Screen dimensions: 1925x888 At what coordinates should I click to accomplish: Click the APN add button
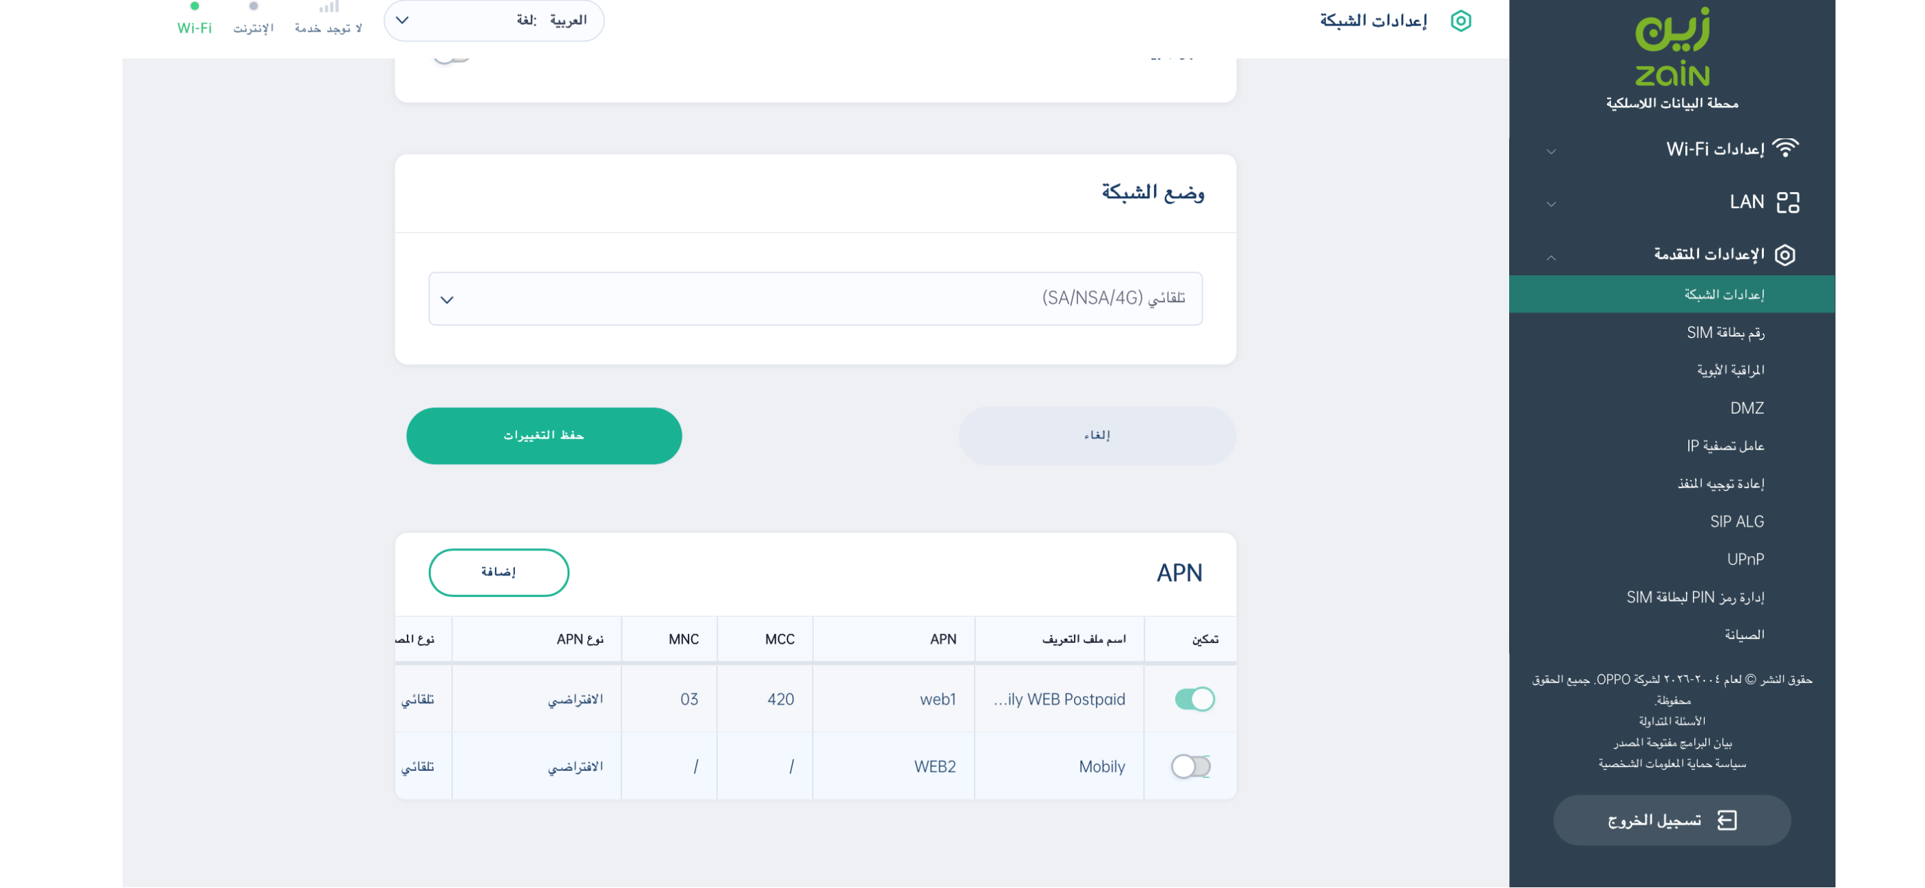pyautogui.click(x=498, y=572)
